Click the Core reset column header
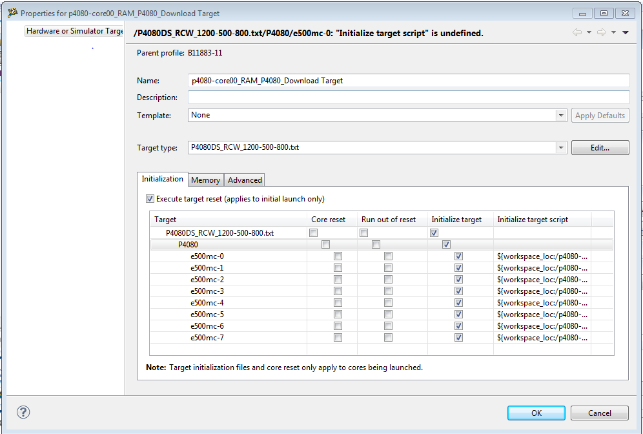 click(x=332, y=220)
